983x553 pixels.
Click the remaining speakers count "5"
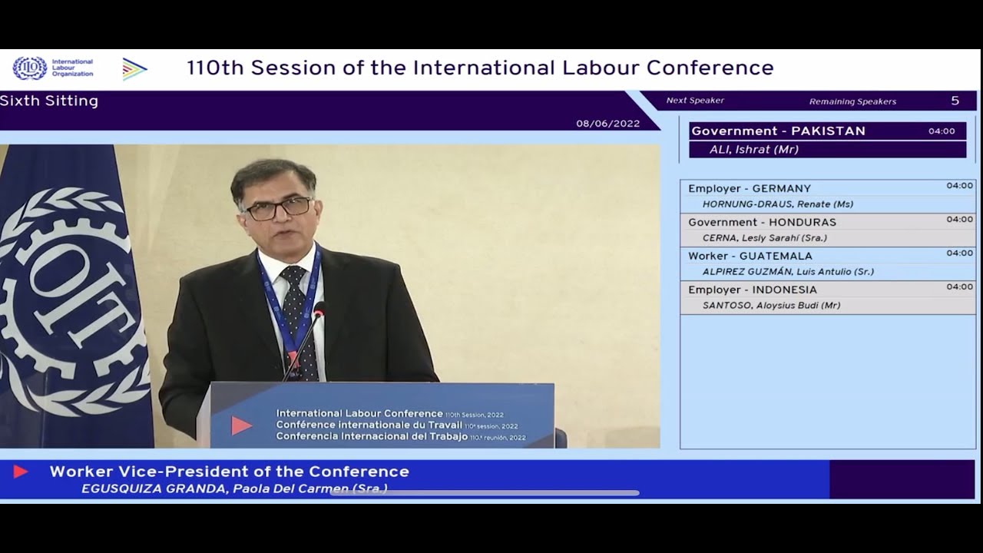[x=955, y=101]
